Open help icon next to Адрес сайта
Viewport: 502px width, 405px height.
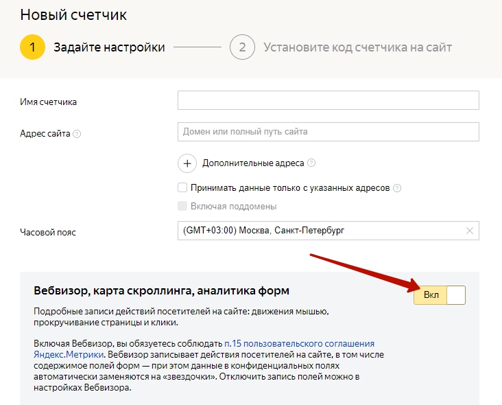pos(77,134)
